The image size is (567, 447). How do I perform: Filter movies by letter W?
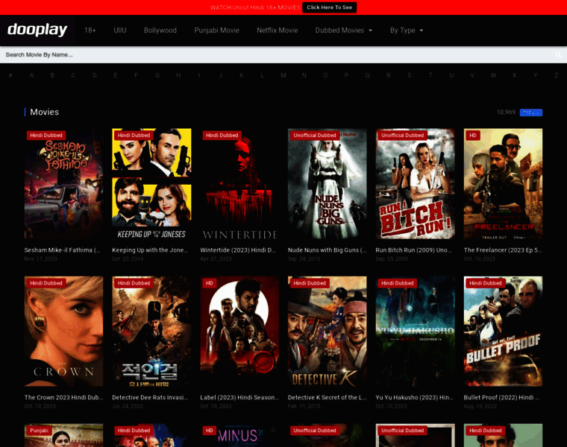coord(493,75)
